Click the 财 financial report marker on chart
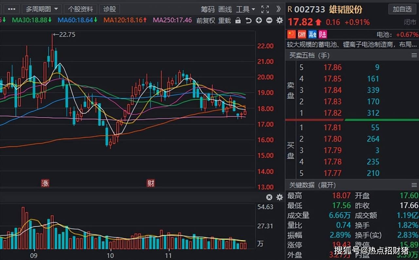The height and width of the screenshot is (260, 419). click(x=151, y=183)
